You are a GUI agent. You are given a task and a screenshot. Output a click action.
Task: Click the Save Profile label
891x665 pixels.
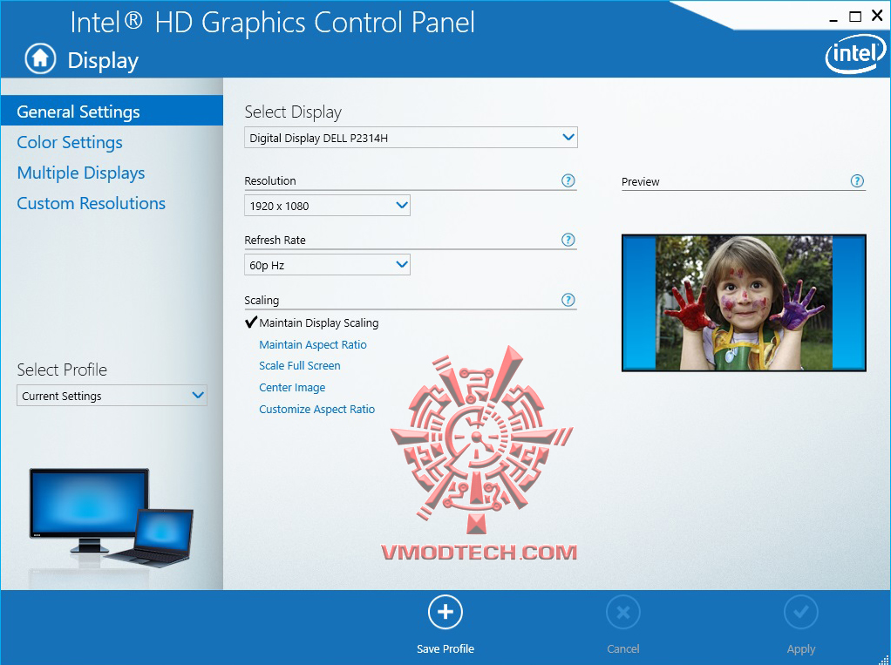(445, 648)
